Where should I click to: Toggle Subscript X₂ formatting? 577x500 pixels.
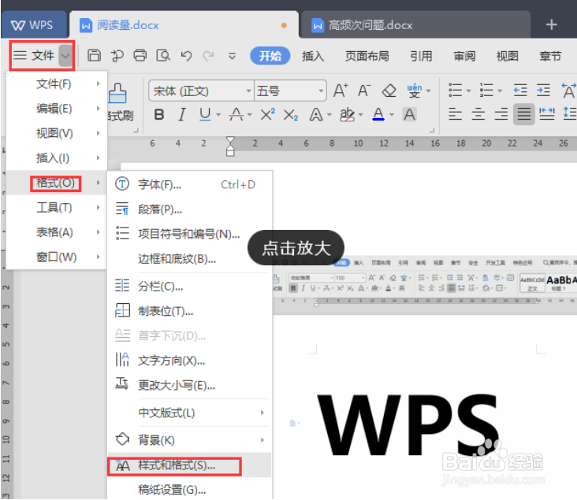(291, 116)
